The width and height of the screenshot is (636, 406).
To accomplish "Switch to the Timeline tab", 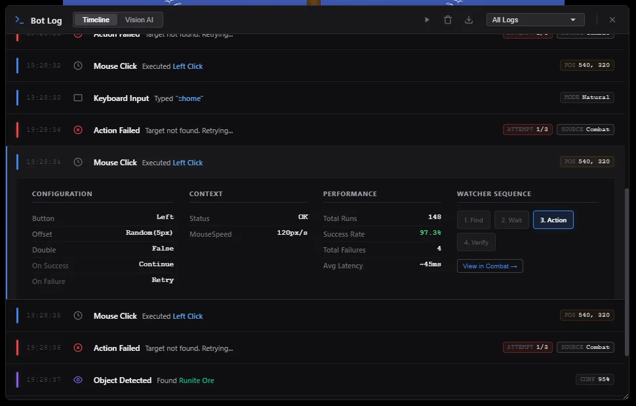I will (96, 20).
